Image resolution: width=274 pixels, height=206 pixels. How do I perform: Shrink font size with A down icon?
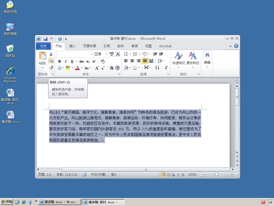103,68
